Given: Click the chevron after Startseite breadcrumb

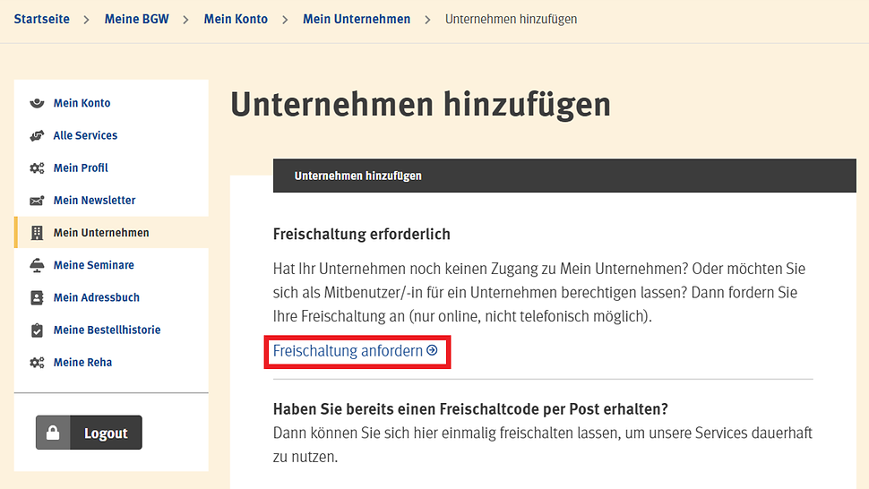Looking at the screenshot, I should 87,20.
